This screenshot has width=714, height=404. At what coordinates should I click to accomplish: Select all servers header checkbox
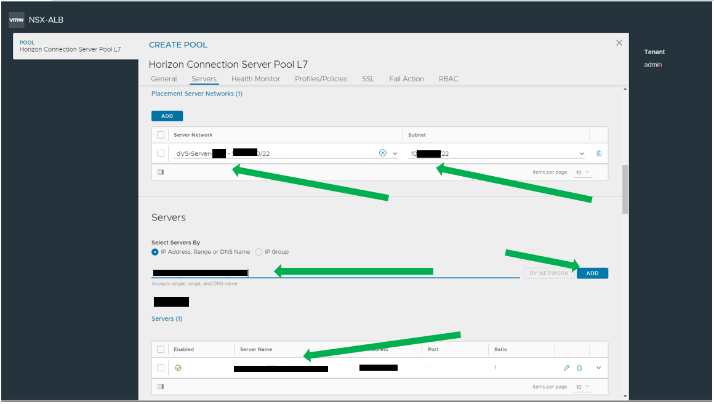161,349
